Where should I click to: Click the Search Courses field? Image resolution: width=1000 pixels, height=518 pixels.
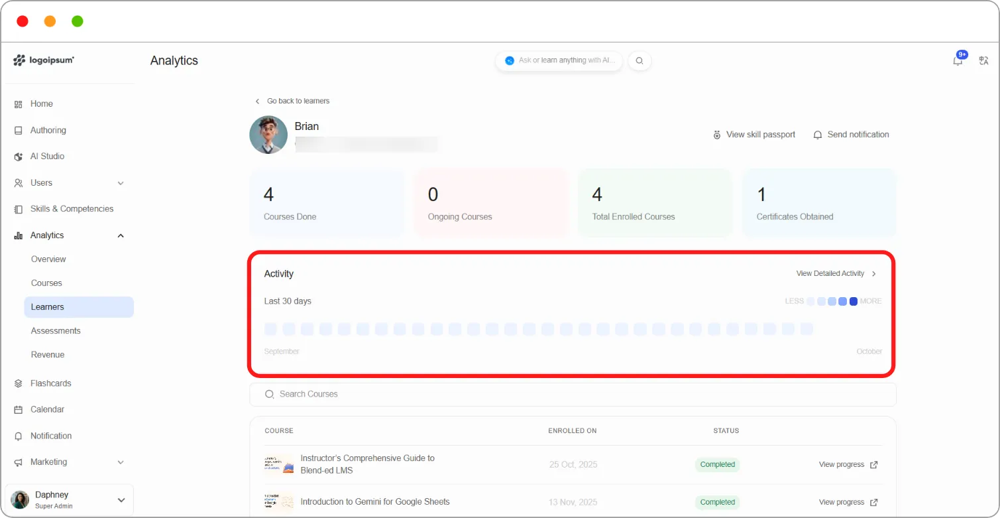click(573, 394)
